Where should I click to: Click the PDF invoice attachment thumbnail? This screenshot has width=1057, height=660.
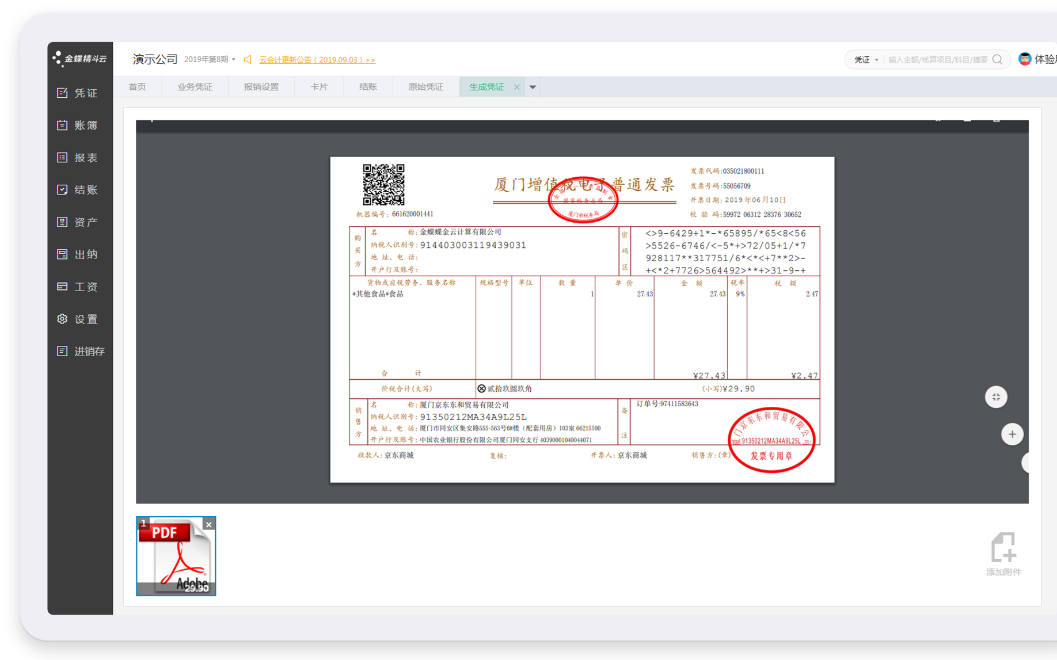[x=176, y=556]
